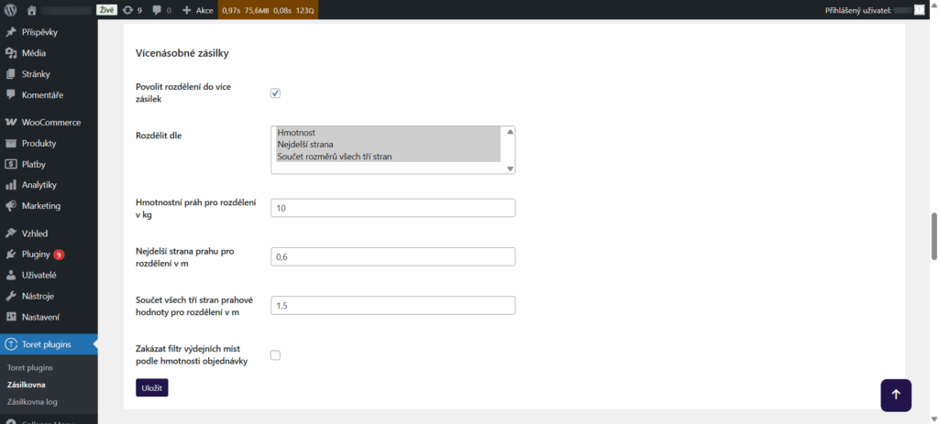Open Produkty menu label
939x424 pixels.
[x=39, y=144]
